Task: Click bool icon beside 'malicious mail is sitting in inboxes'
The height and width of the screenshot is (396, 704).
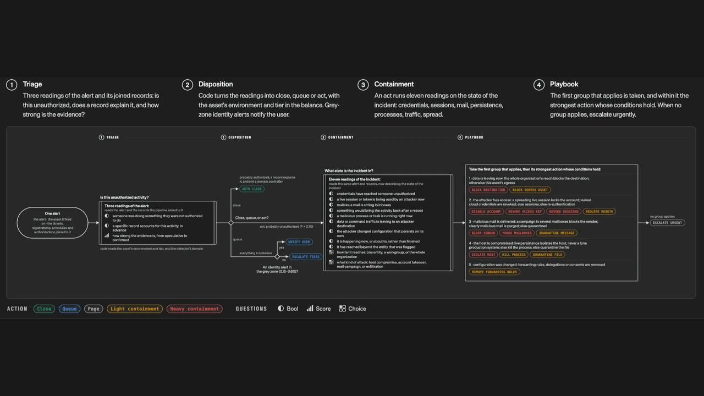Action: pos(331,205)
